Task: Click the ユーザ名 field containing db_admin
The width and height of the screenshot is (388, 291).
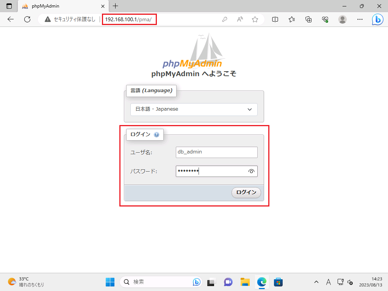Action: click(216, 152)
